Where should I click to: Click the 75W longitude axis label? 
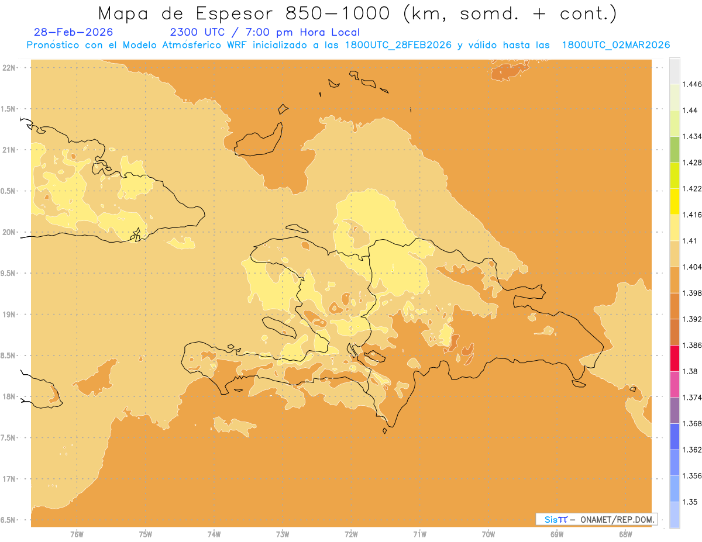coord(146,534)
